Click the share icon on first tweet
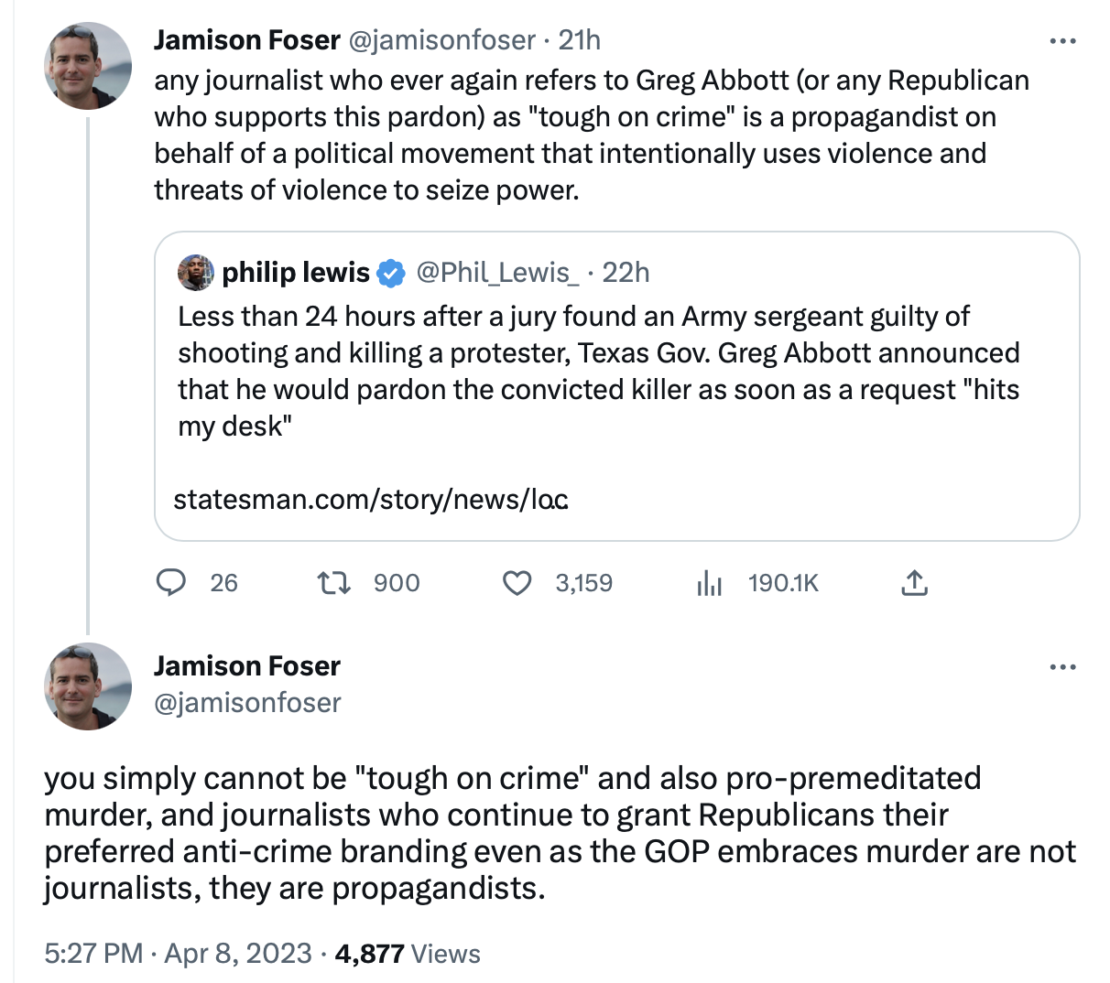This screenshot has height=983, width=1110. pyautogui.click(x=914, y=583)
